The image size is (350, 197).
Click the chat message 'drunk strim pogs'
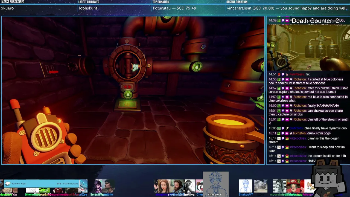[x=319, y=133]
